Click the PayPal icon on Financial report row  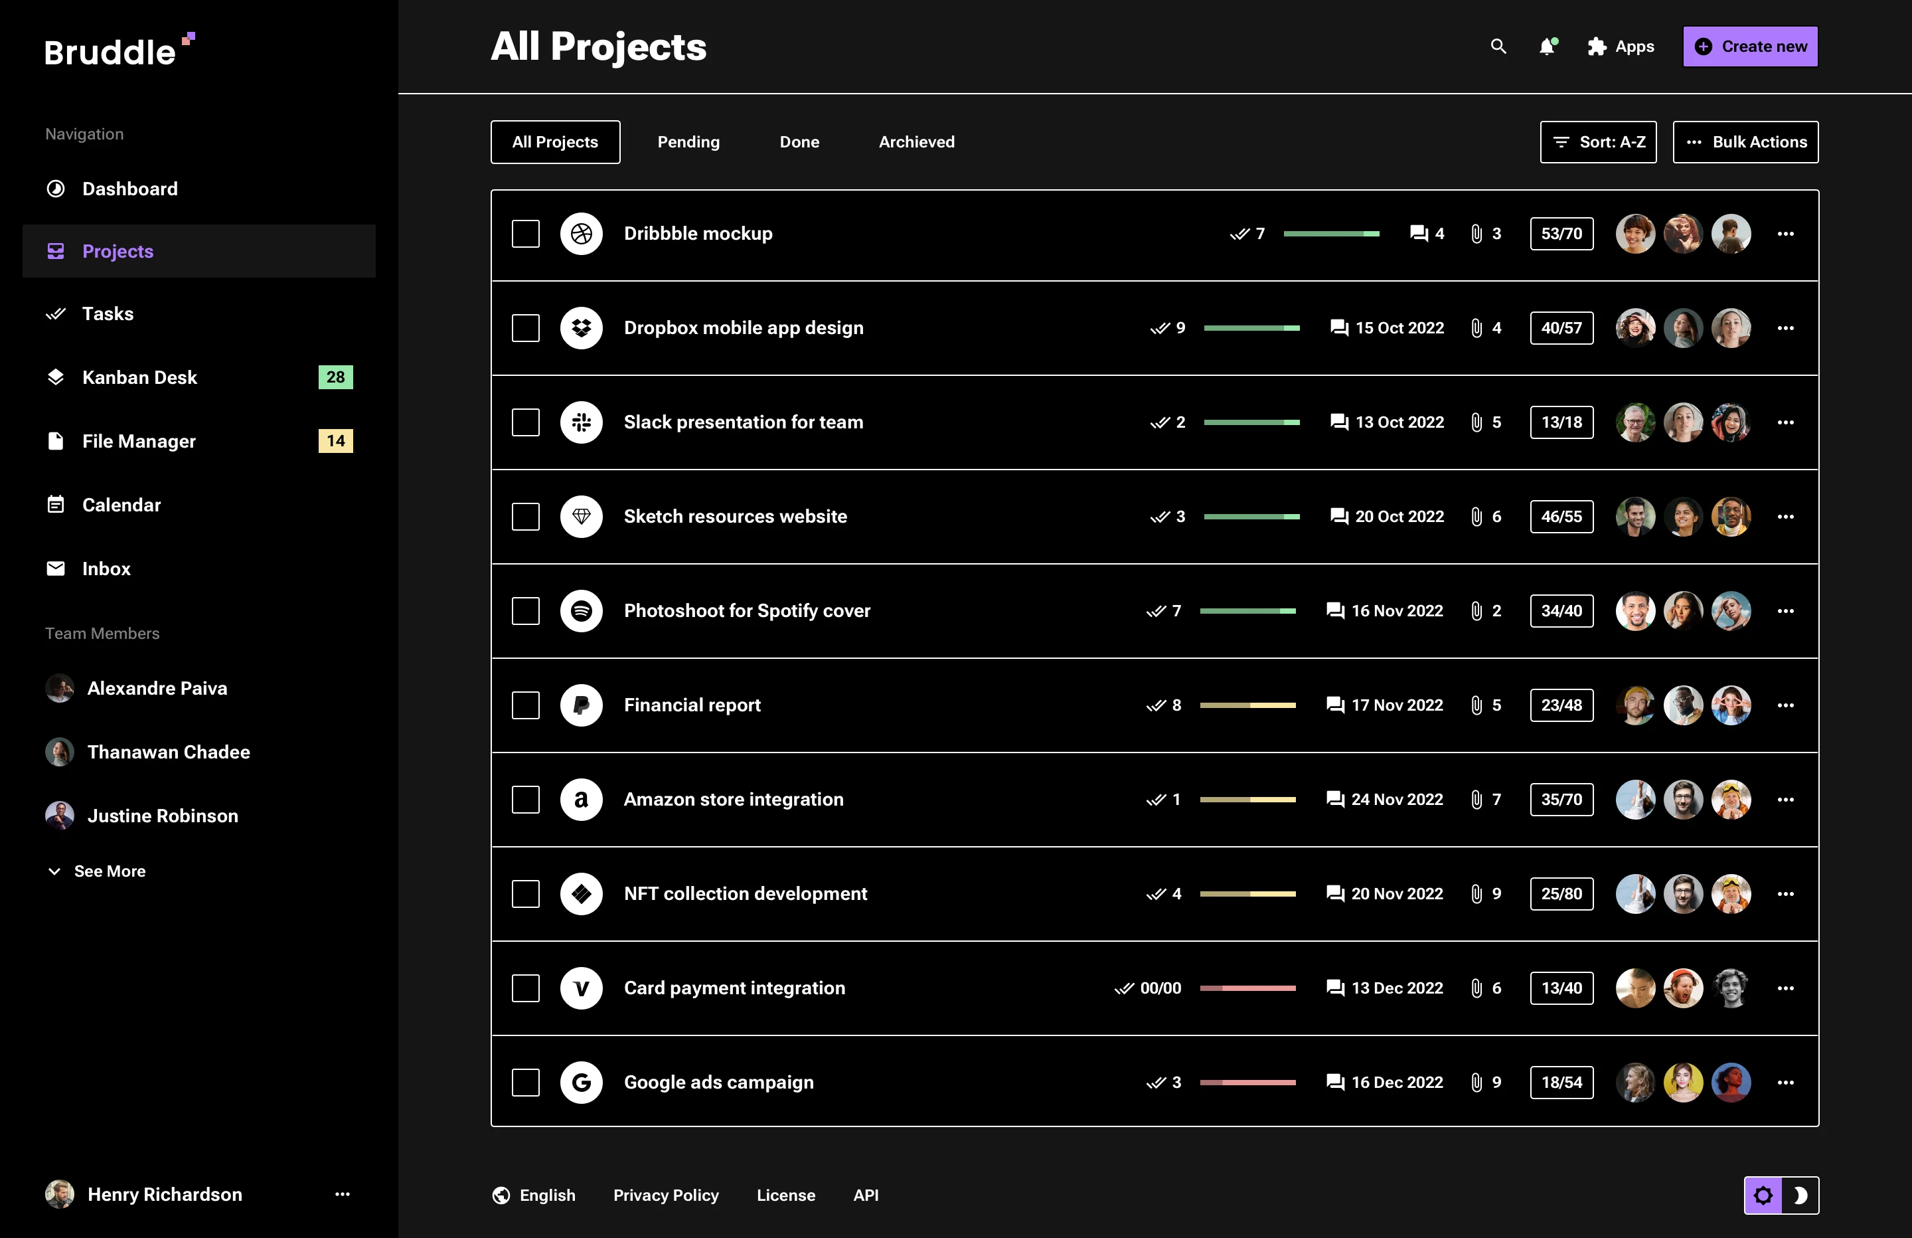point(581,705)
